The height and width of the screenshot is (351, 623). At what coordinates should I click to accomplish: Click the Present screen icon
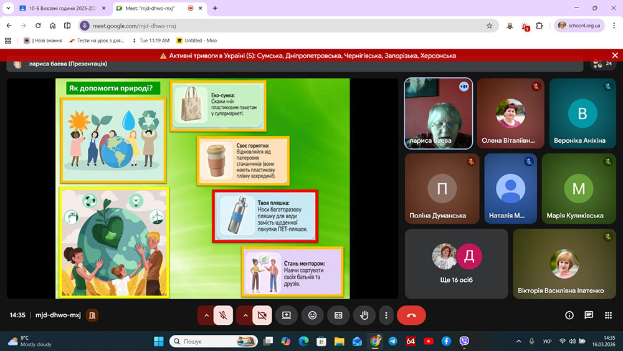[287, 315]
